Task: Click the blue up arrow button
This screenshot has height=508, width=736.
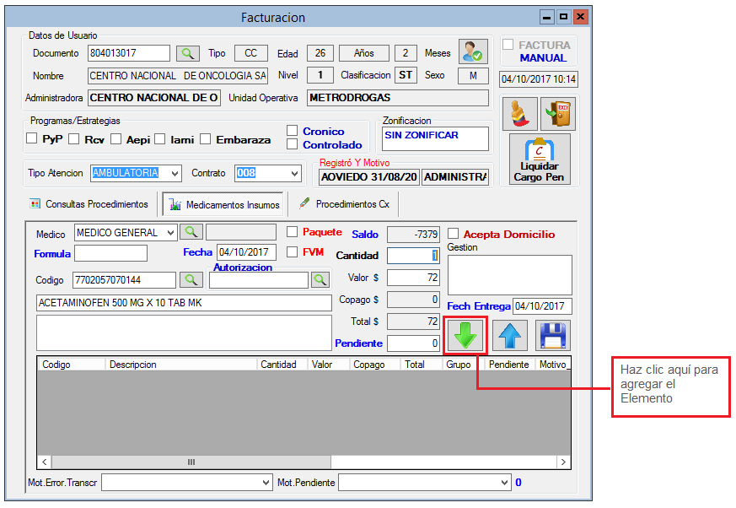Action: [510, 335]
